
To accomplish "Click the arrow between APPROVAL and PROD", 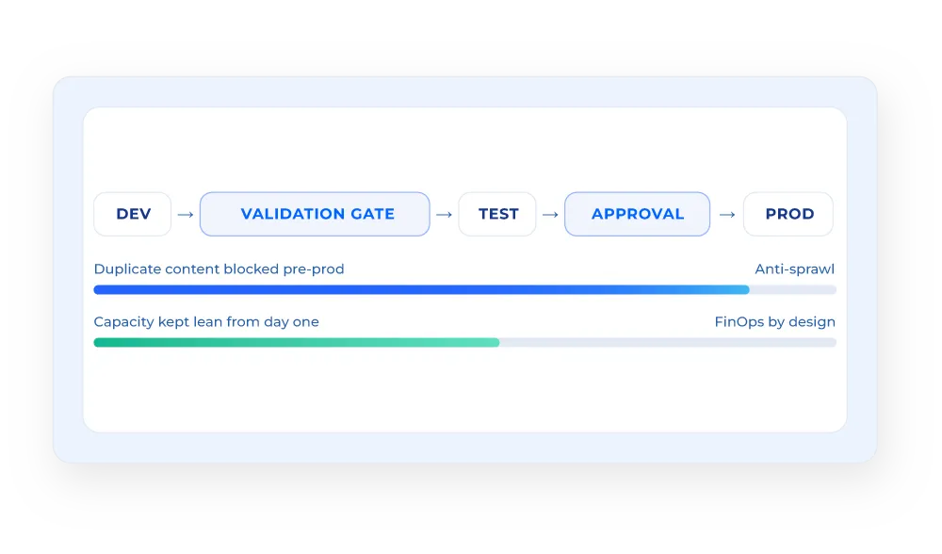I will 727,215.
